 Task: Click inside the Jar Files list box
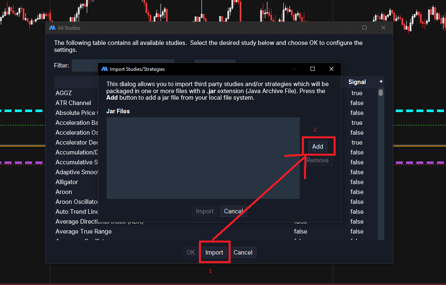(x=203, y=158)
